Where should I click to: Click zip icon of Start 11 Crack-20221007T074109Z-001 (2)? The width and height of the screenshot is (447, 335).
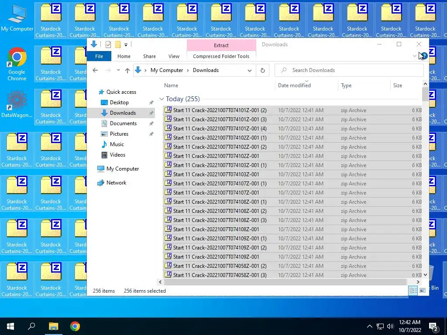(x=168, y=247)
